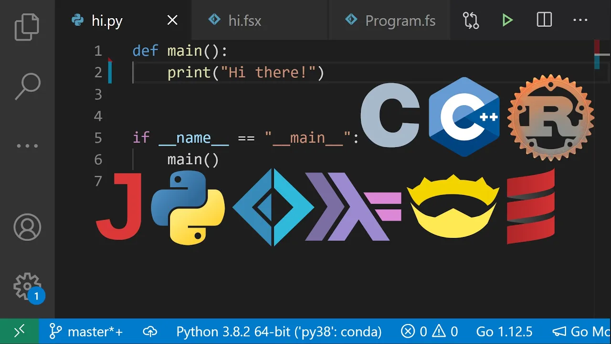Open the Explorer view in activity bar
This screenshot has width=611, height=344.
pyautogui.click(x=27, y=27)
